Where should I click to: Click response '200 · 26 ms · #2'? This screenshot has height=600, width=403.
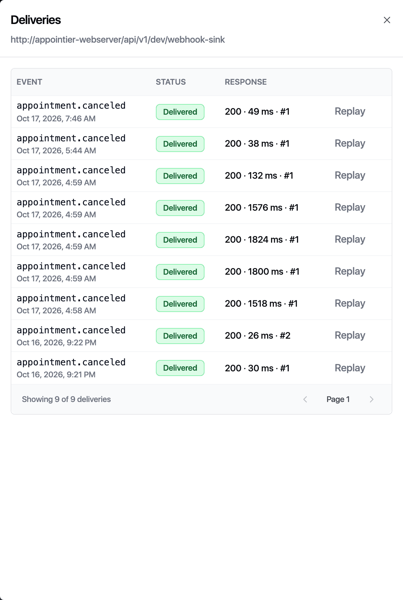258,335
